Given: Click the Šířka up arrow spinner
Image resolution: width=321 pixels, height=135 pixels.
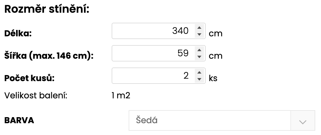Looking at the screenshot, I should (x=199, y=50).
